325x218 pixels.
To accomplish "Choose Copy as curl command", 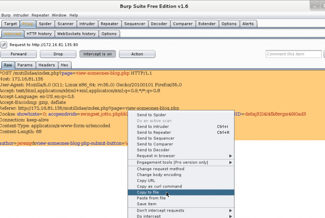I will tap(181, 187).
